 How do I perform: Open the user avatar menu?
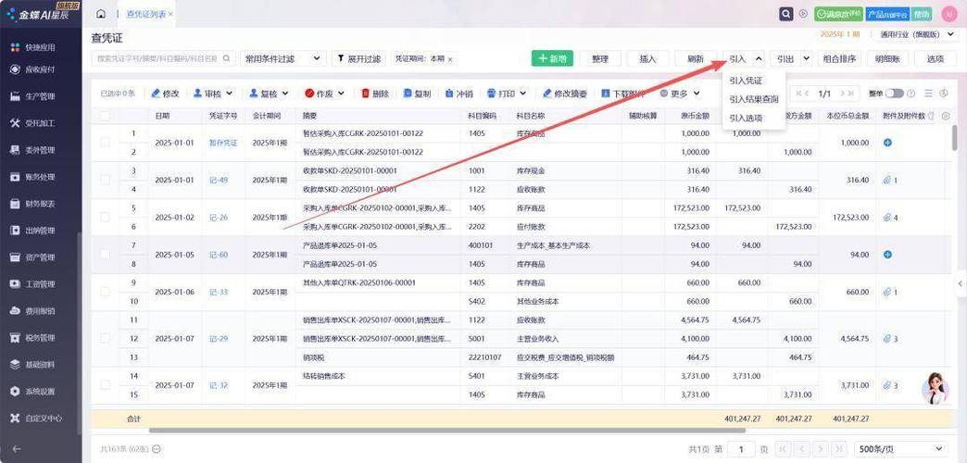[949, 14]
